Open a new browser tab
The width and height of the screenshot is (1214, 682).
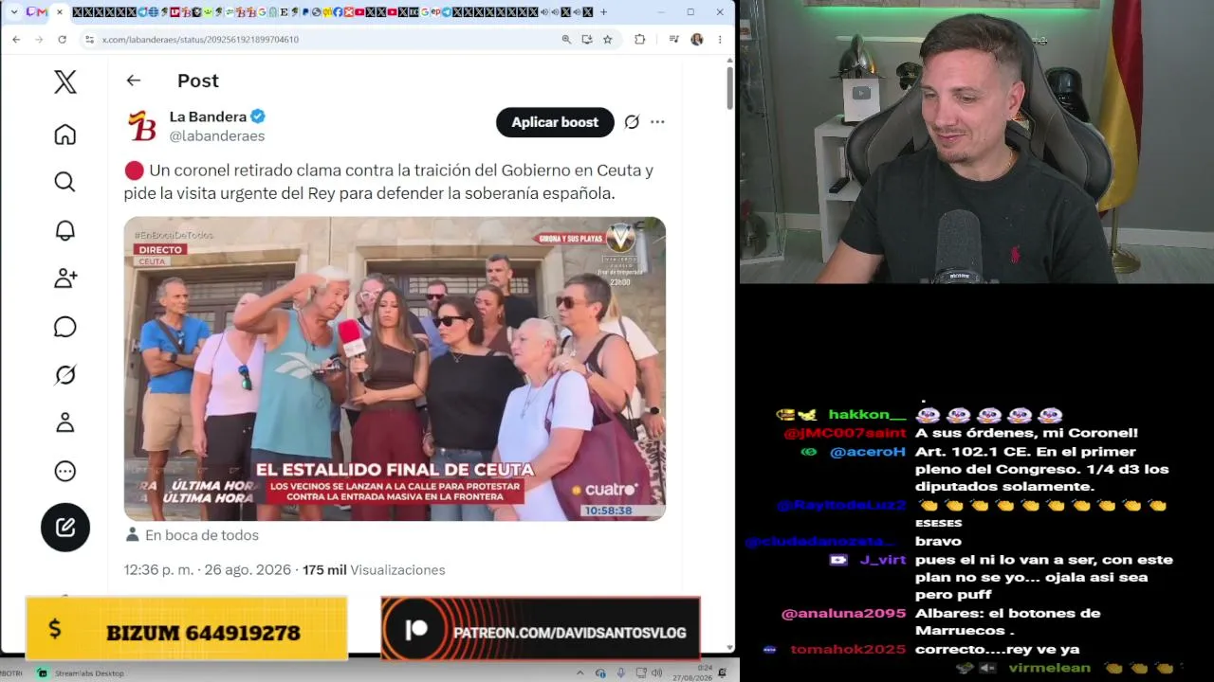pos(603,12)
